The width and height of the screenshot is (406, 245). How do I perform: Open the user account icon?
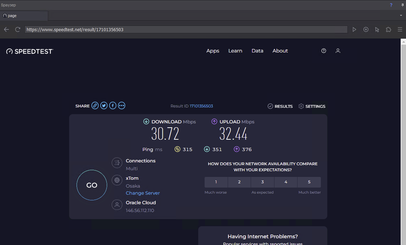click(338, 51)
